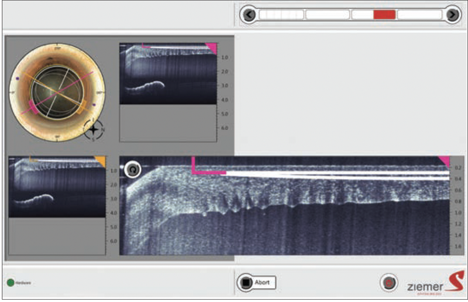Click the Abort button
Screen dimensions: 468x302
pos(257,282)
